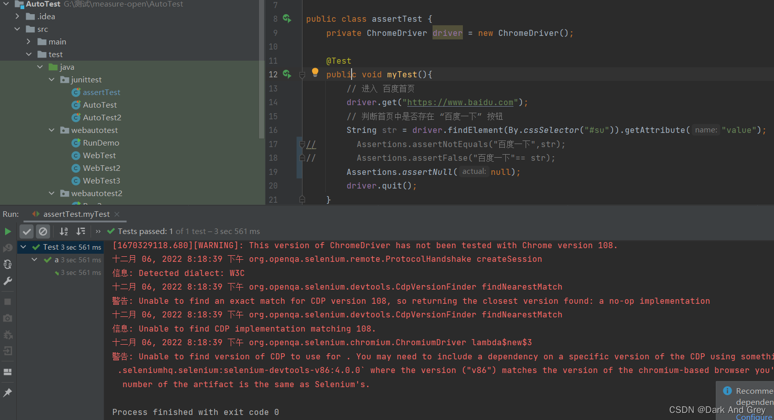
Task: Click the Rerun Failed Tests icon
Action: pyautogui.click(x=8, y=248)
